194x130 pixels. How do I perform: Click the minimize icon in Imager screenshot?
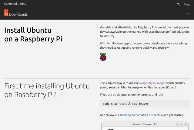177,124
